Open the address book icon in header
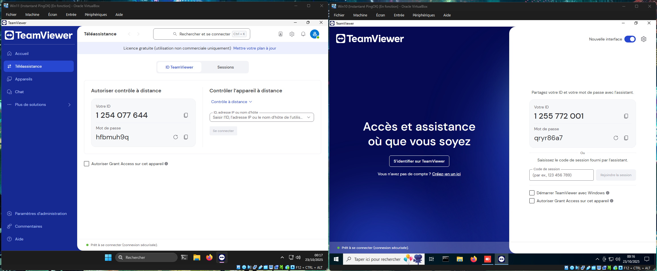This screenshot has width=657, height=271. coord(281,34)
